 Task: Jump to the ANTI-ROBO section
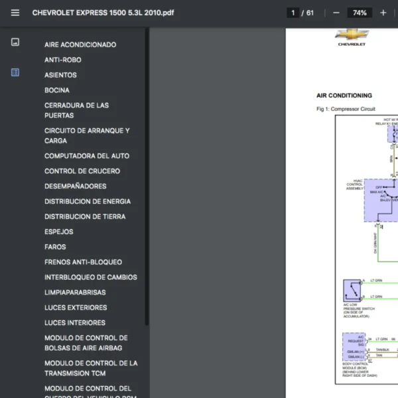pos(63,60)
